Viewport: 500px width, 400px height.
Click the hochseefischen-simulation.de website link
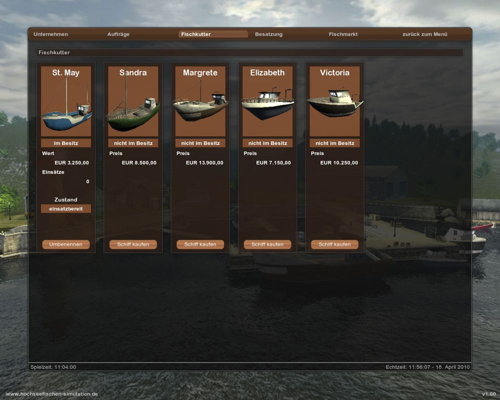pos(51,394)
